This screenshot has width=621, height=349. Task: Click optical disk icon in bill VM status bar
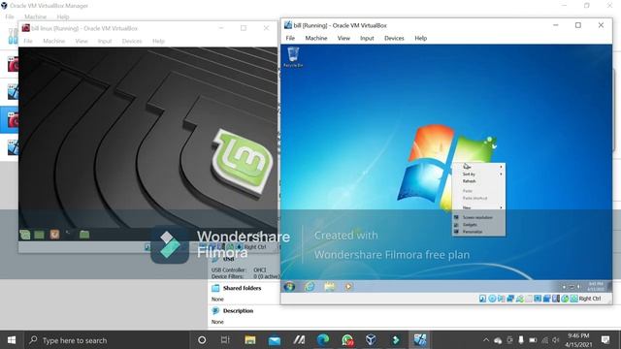[492, 299]
